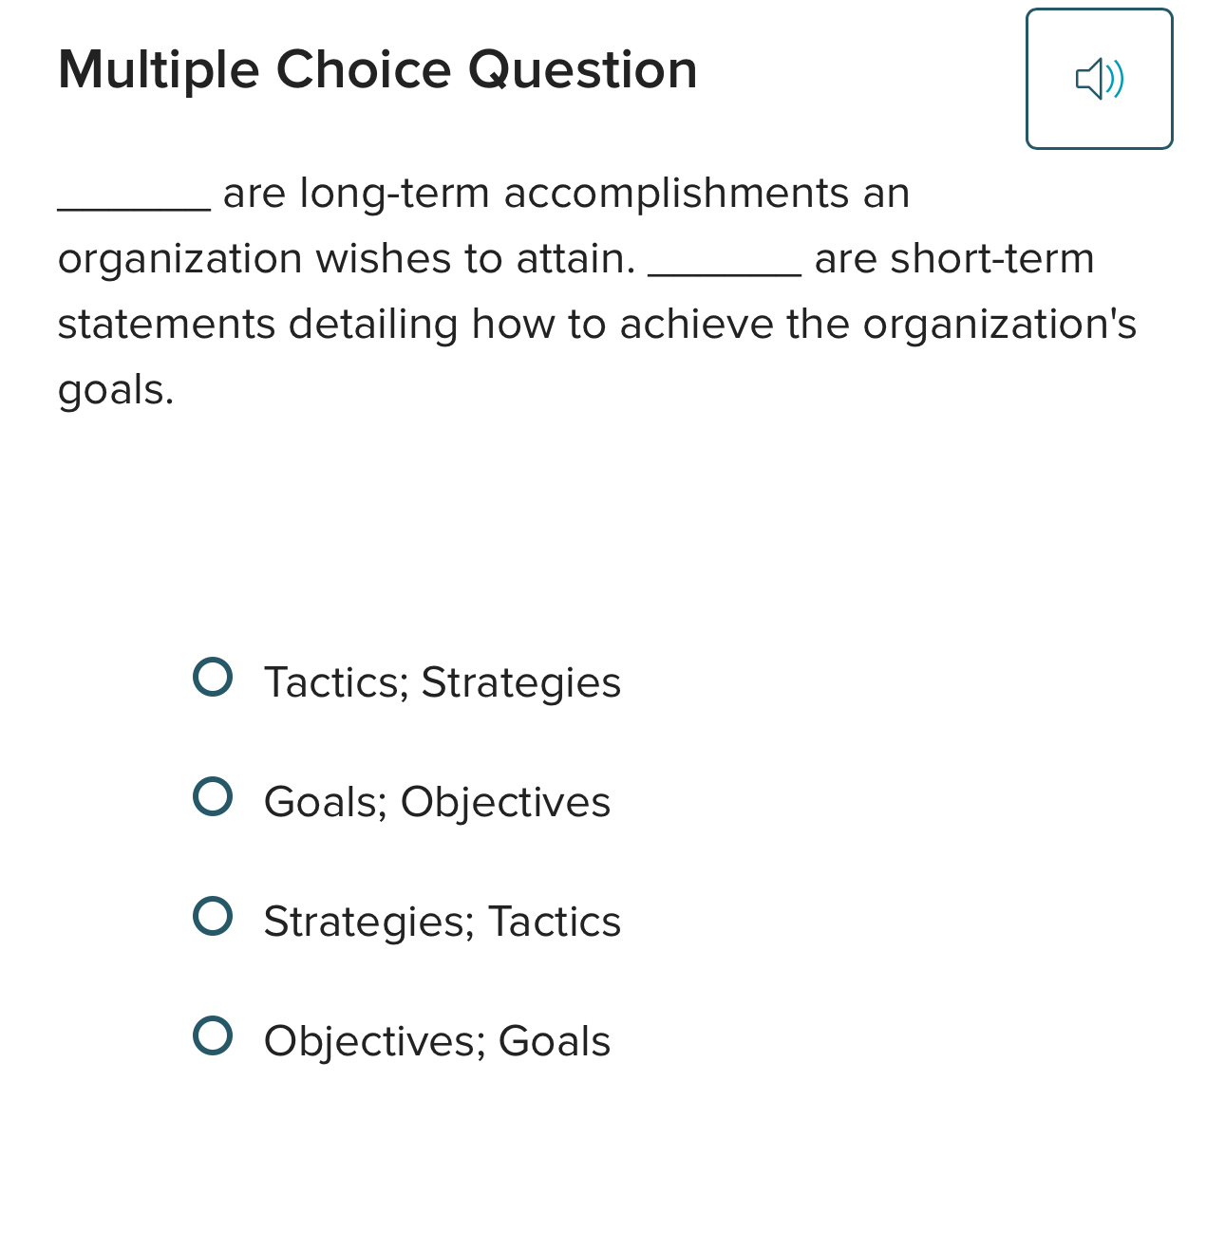Play the question narration via speaker icon
The image size is (1225, 1249).
[1099, 79]
